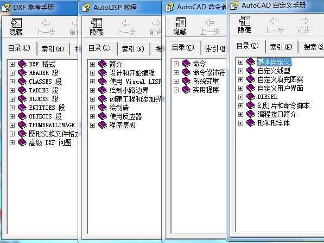Viewport: 324px width, 243px height.
Task: Expand the TABLES 段 node
Action: point(12,90)
